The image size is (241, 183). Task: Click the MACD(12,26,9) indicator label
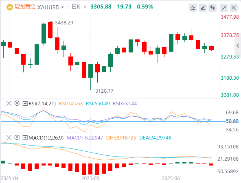click(46, 138)
